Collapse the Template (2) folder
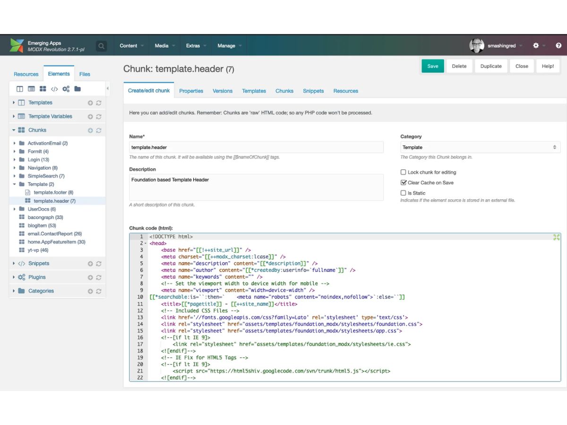Viewport: 567px width, 425px height. pyautogui.click(x=15, y=184)
